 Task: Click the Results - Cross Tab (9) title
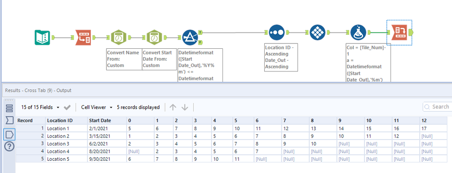tap(38, 90)
